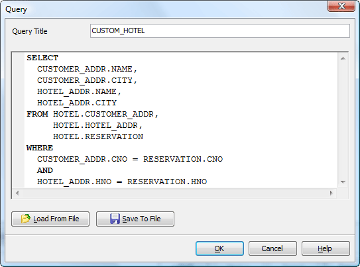This screenshot has height=267, width=360.
Task: Click the scroll down arrow in the query editor
Action: click(x=343, y=182)
